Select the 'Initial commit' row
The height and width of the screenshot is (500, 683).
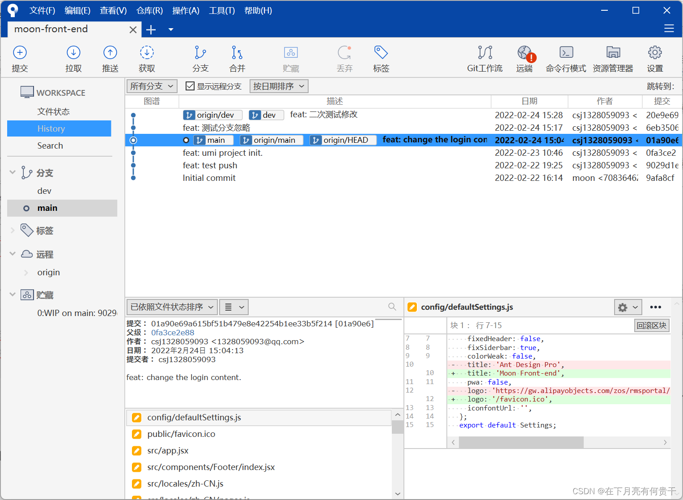[x=403, y=178]
